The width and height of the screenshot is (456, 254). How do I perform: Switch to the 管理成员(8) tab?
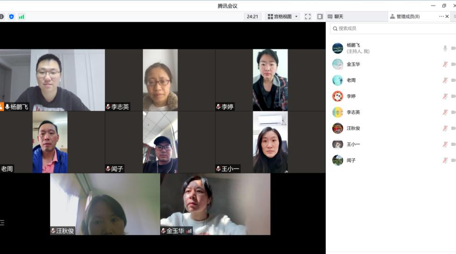(407, 17)
